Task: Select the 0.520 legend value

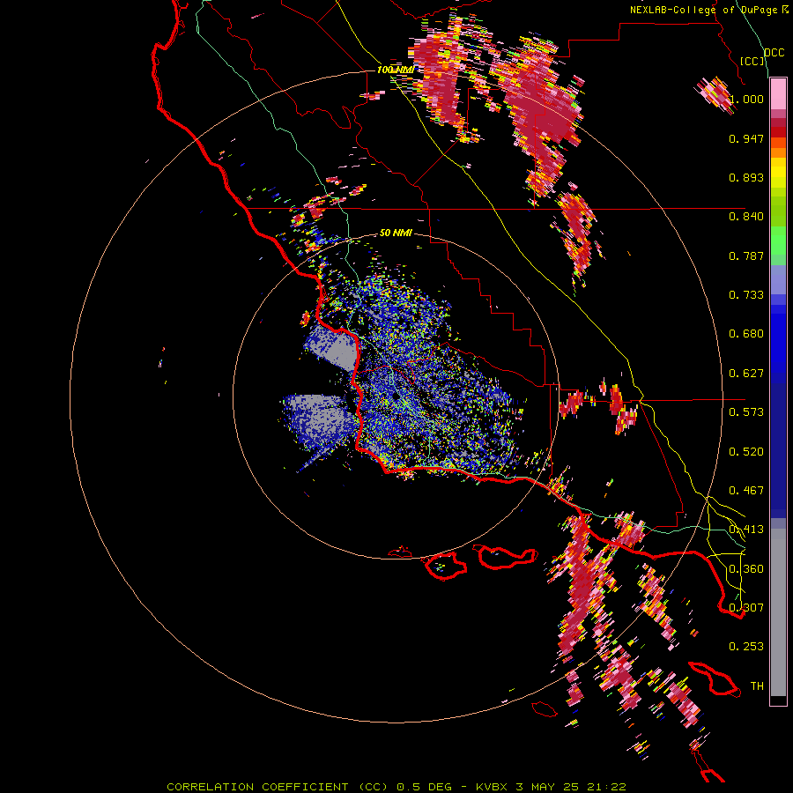Action: pyautogui.click(x=746, y=452)
